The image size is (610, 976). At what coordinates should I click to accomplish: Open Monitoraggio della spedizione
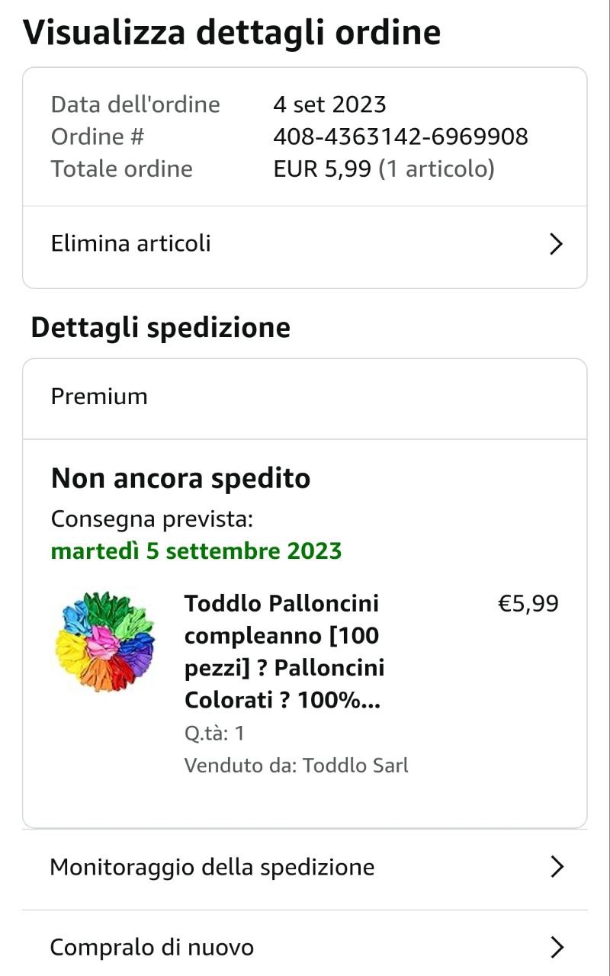212,867
